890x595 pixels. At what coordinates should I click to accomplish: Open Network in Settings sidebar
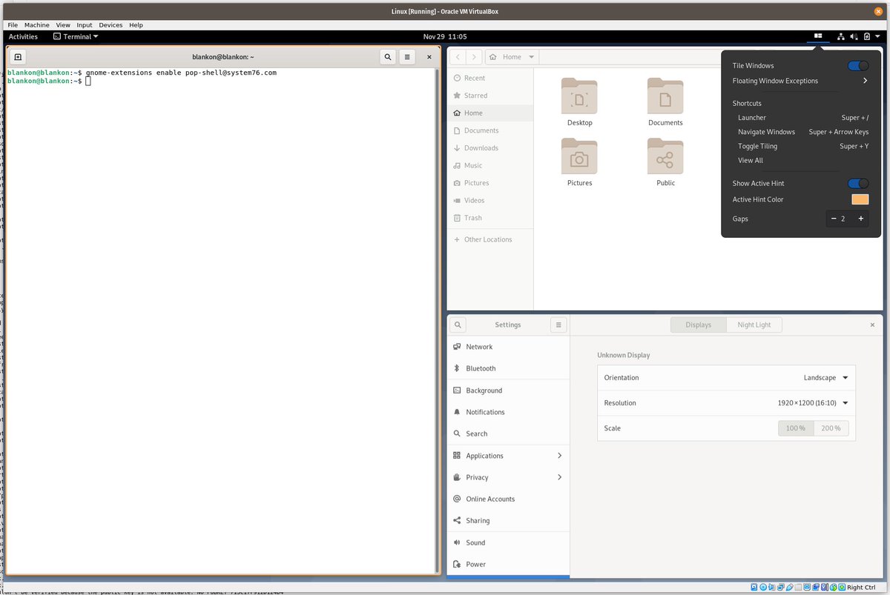pos(508,347)
